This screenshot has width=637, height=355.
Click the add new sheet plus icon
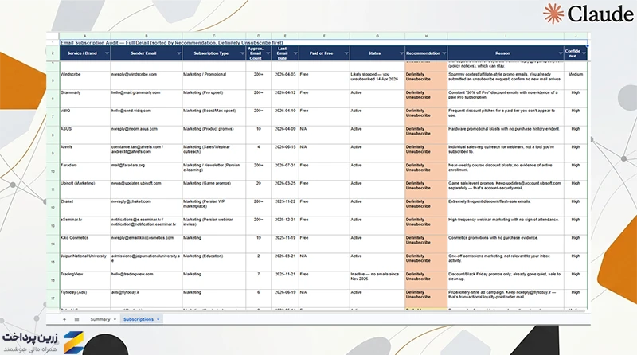coord(64,319)
